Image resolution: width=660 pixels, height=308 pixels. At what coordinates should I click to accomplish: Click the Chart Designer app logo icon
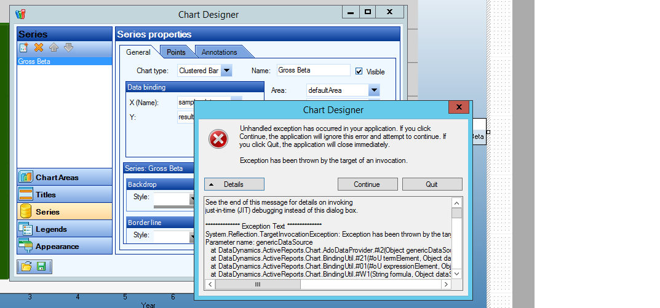pos(20,14)
